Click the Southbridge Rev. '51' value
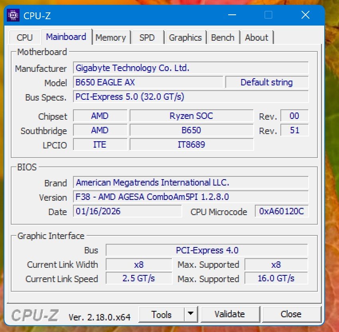 pos(294,130)
